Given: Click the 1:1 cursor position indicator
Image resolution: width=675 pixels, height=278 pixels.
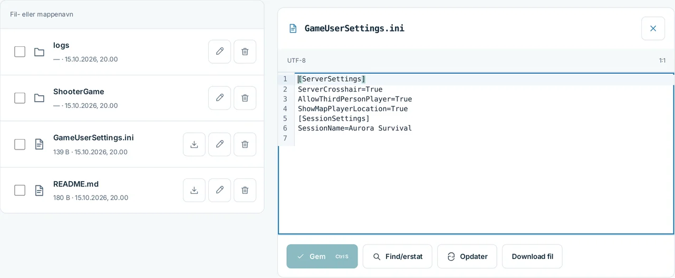Looking at the screenshot, I should tap(662, 61).
